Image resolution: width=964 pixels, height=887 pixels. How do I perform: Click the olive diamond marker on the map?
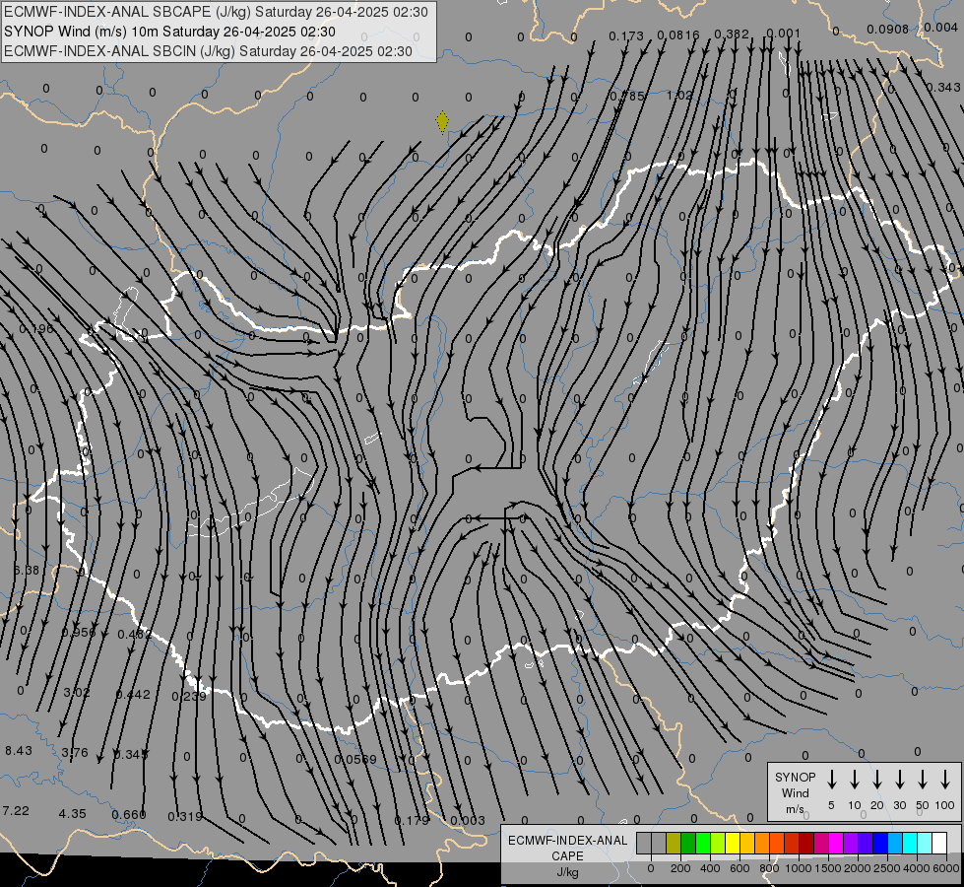click(x=442, y=122)
